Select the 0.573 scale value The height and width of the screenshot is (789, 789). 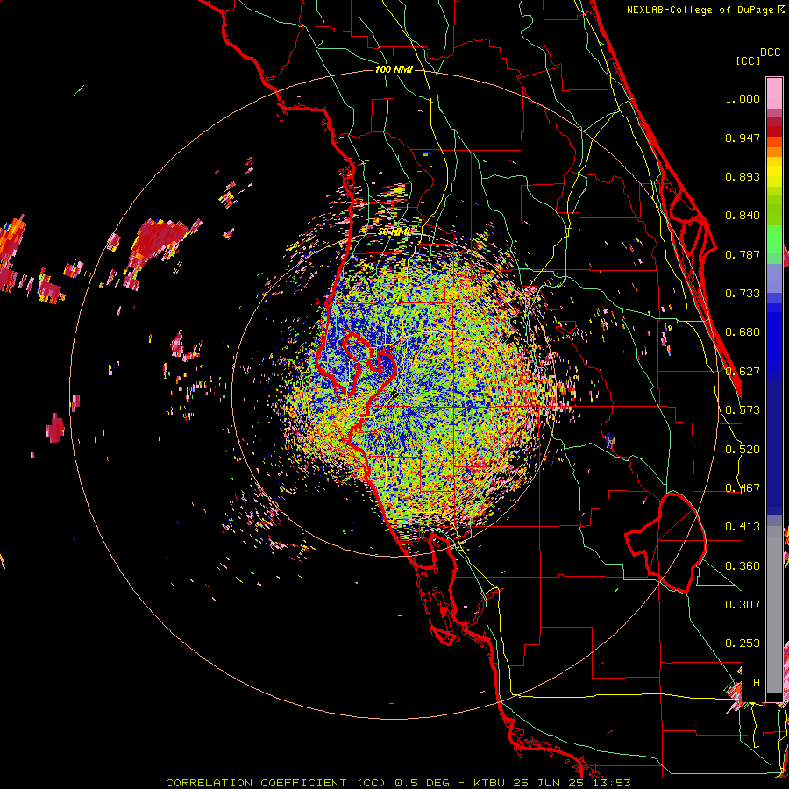click(x=743, y=410)
